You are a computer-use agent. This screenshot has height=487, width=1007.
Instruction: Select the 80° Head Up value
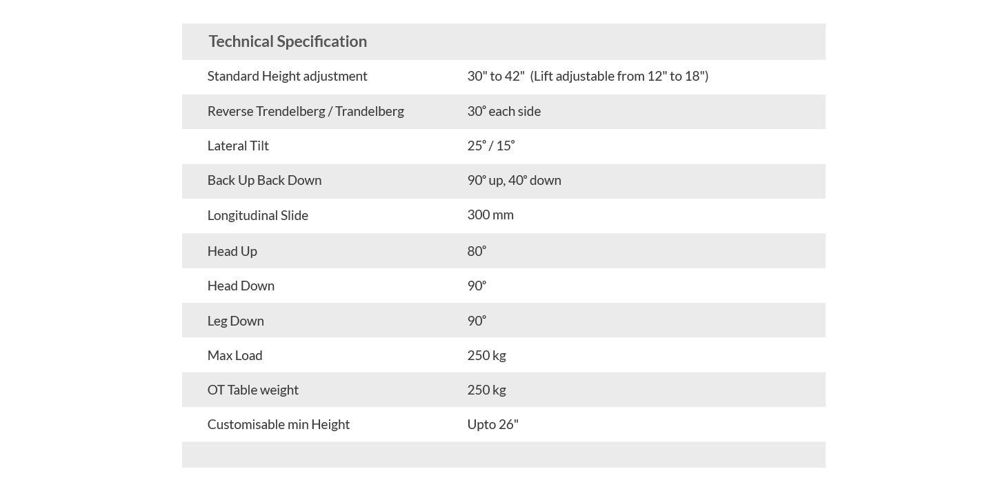477,251
